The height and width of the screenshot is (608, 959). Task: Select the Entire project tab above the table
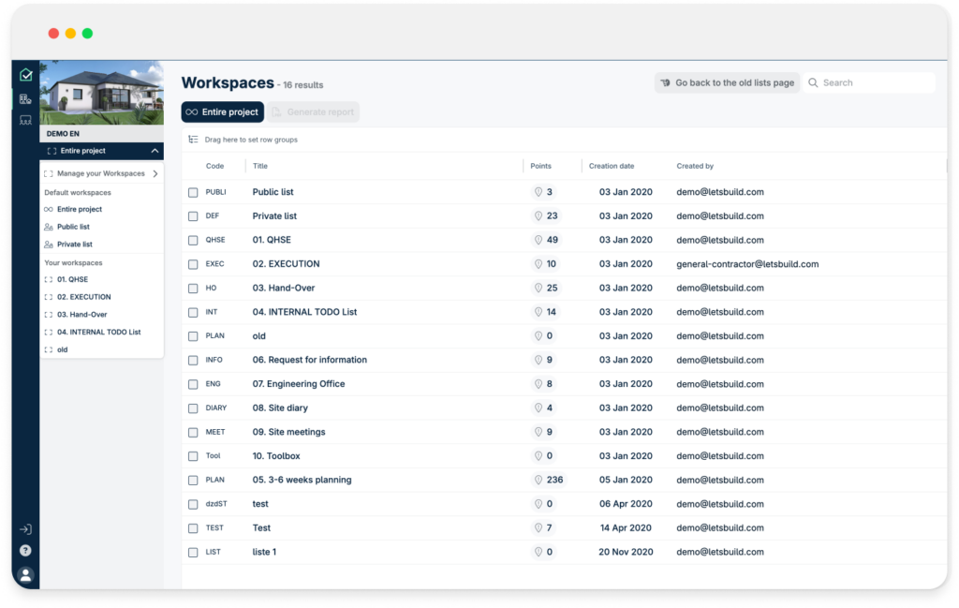222,111
